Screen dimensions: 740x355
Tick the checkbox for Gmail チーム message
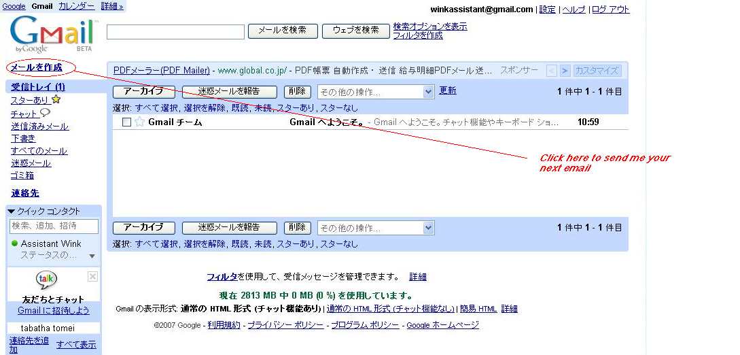pos(126,122)
